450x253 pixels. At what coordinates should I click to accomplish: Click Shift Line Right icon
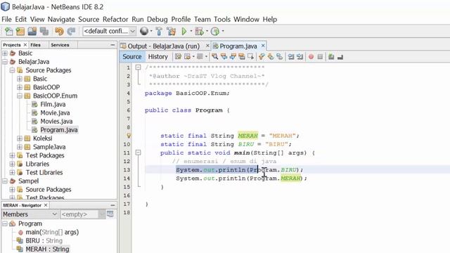[x=300, y=57]
